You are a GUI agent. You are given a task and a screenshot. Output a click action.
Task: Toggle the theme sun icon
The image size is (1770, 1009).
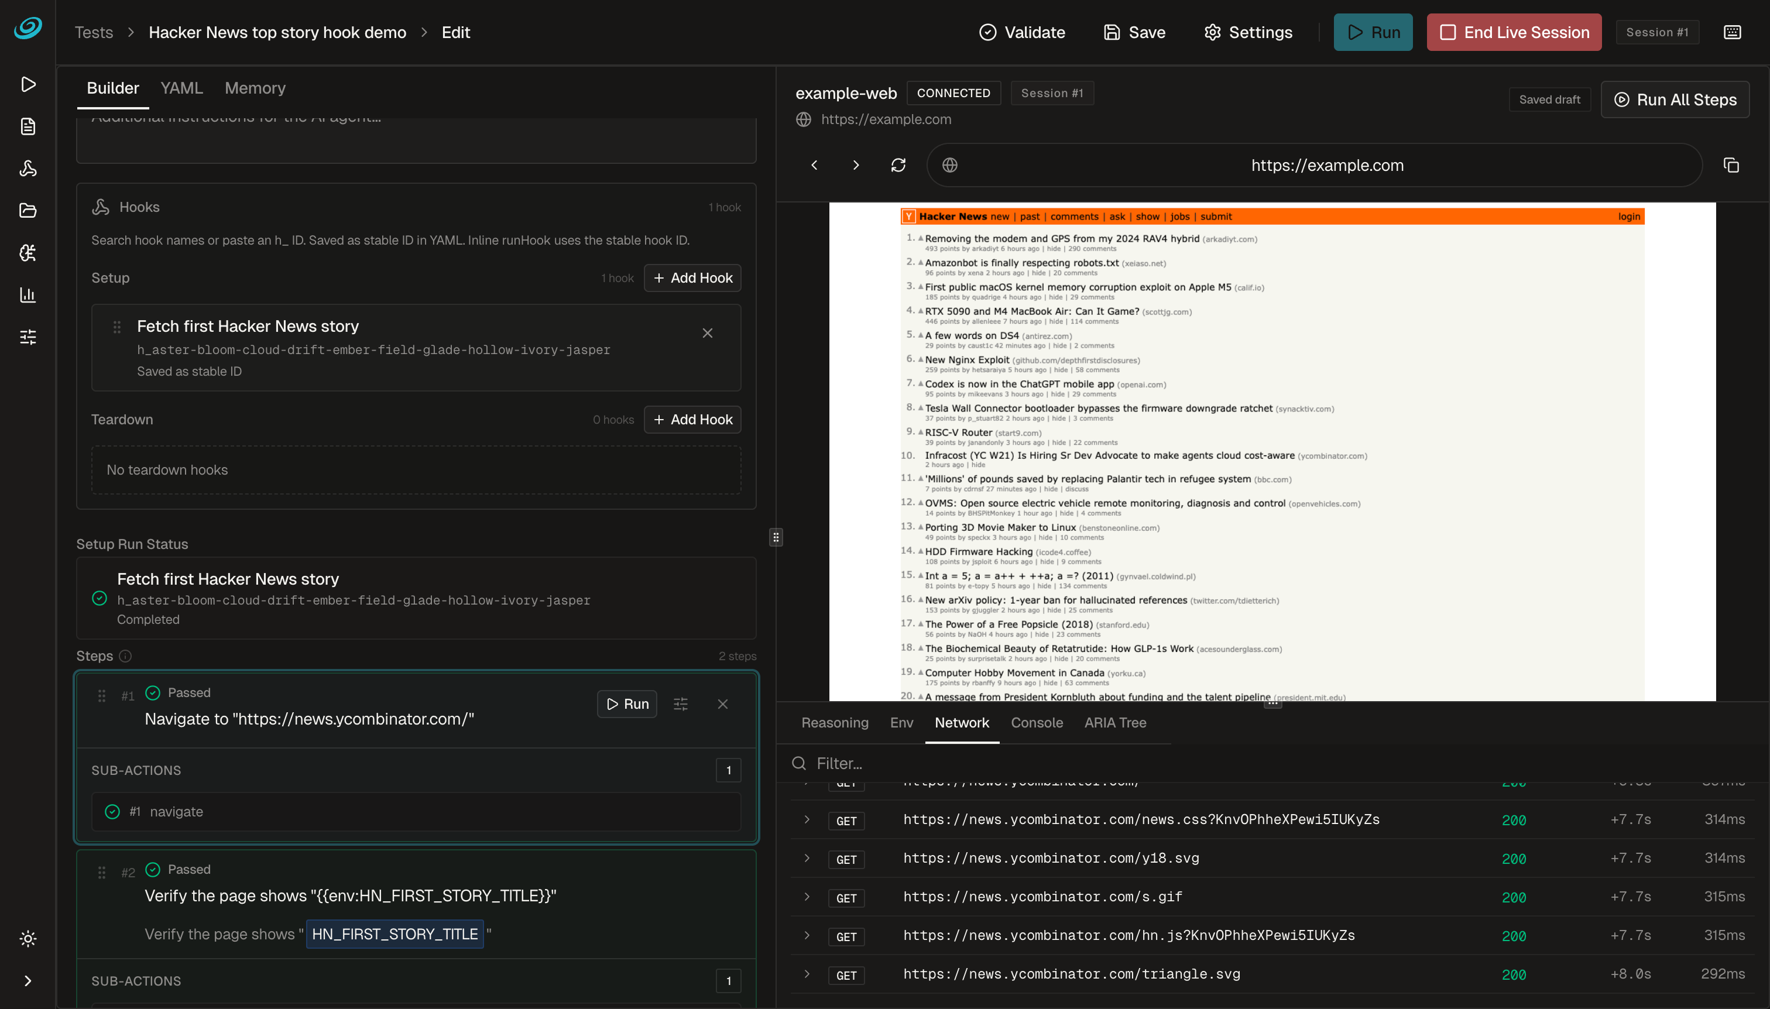pos(28,939)
